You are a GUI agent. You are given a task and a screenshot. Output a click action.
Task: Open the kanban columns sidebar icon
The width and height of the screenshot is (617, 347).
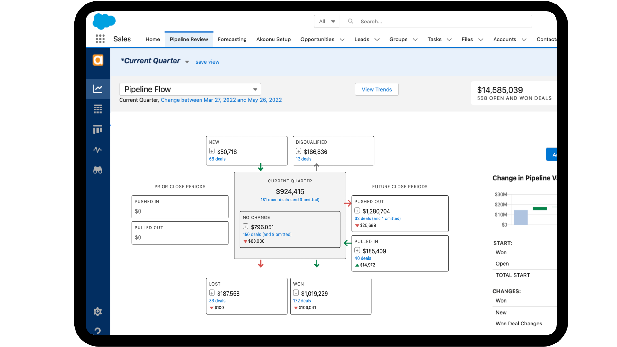[98, 129]
